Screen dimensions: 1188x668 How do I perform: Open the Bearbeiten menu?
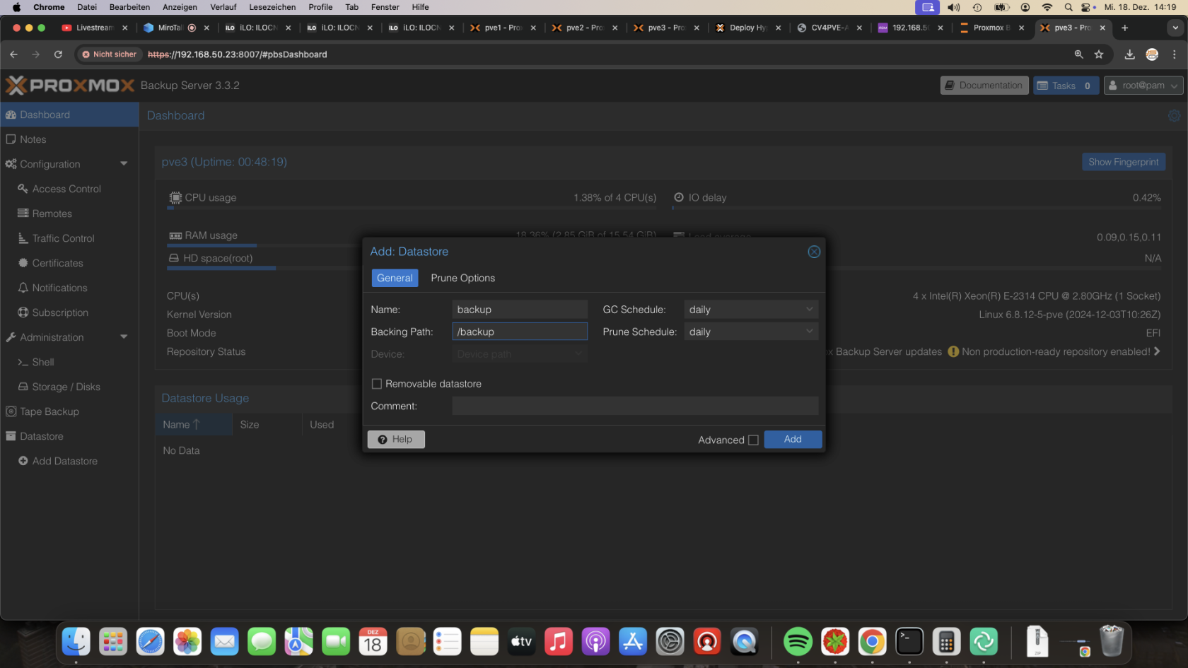pos(129,7)
